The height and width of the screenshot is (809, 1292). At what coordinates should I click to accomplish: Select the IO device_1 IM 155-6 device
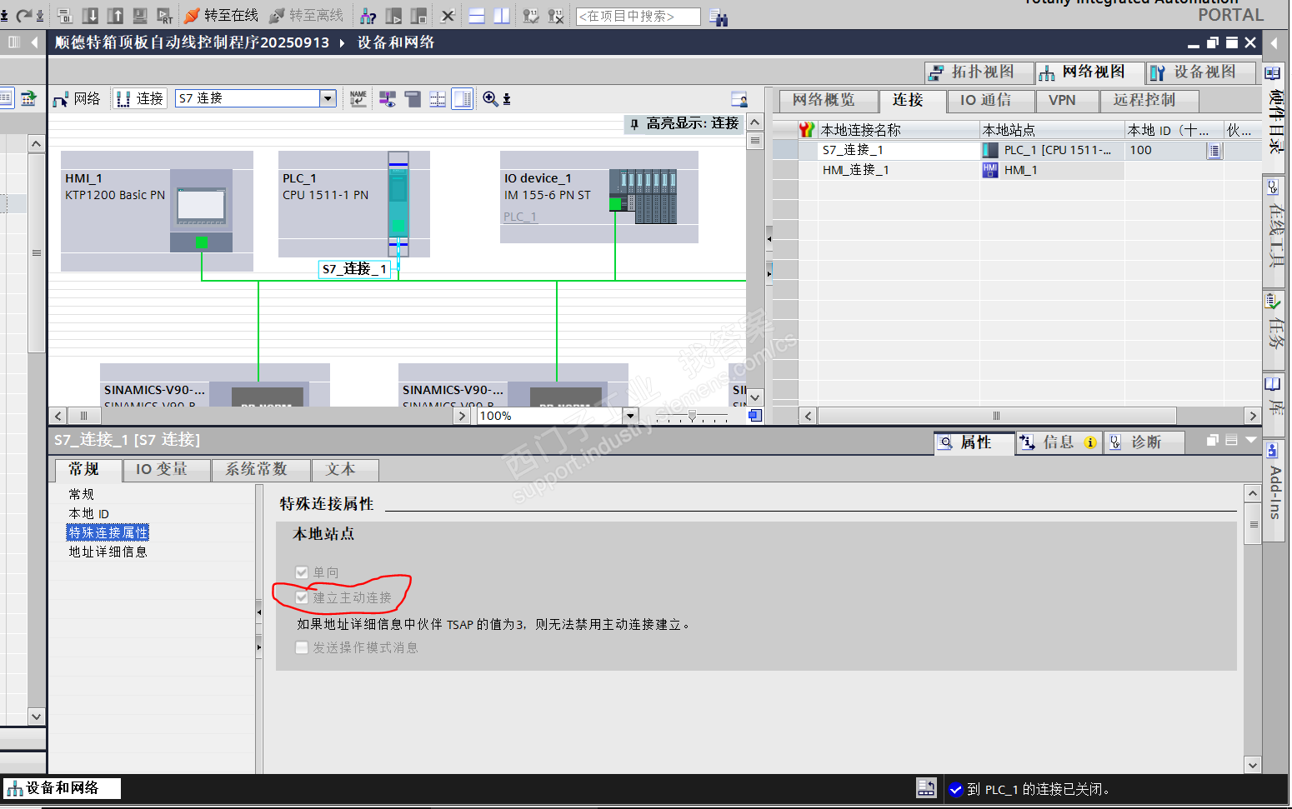[x=598, y=197]
